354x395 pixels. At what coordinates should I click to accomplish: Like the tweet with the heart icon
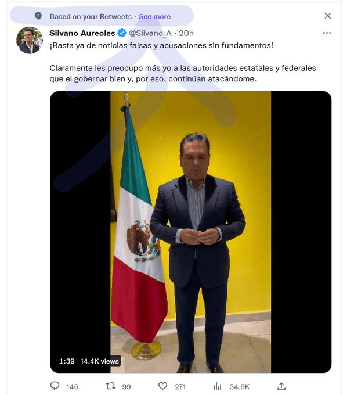pos(163,386)
